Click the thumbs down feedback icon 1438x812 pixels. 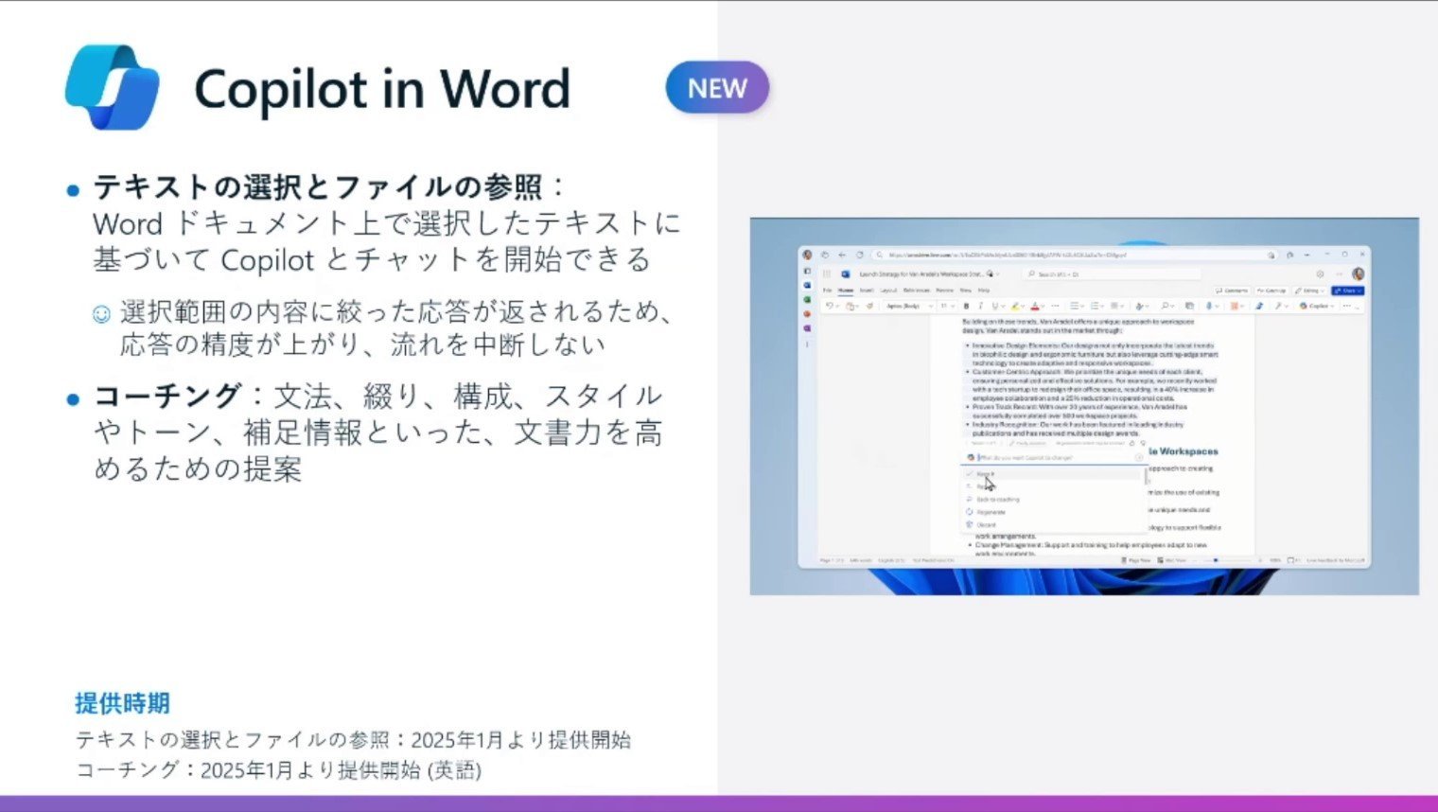[x=1142, y=443]
